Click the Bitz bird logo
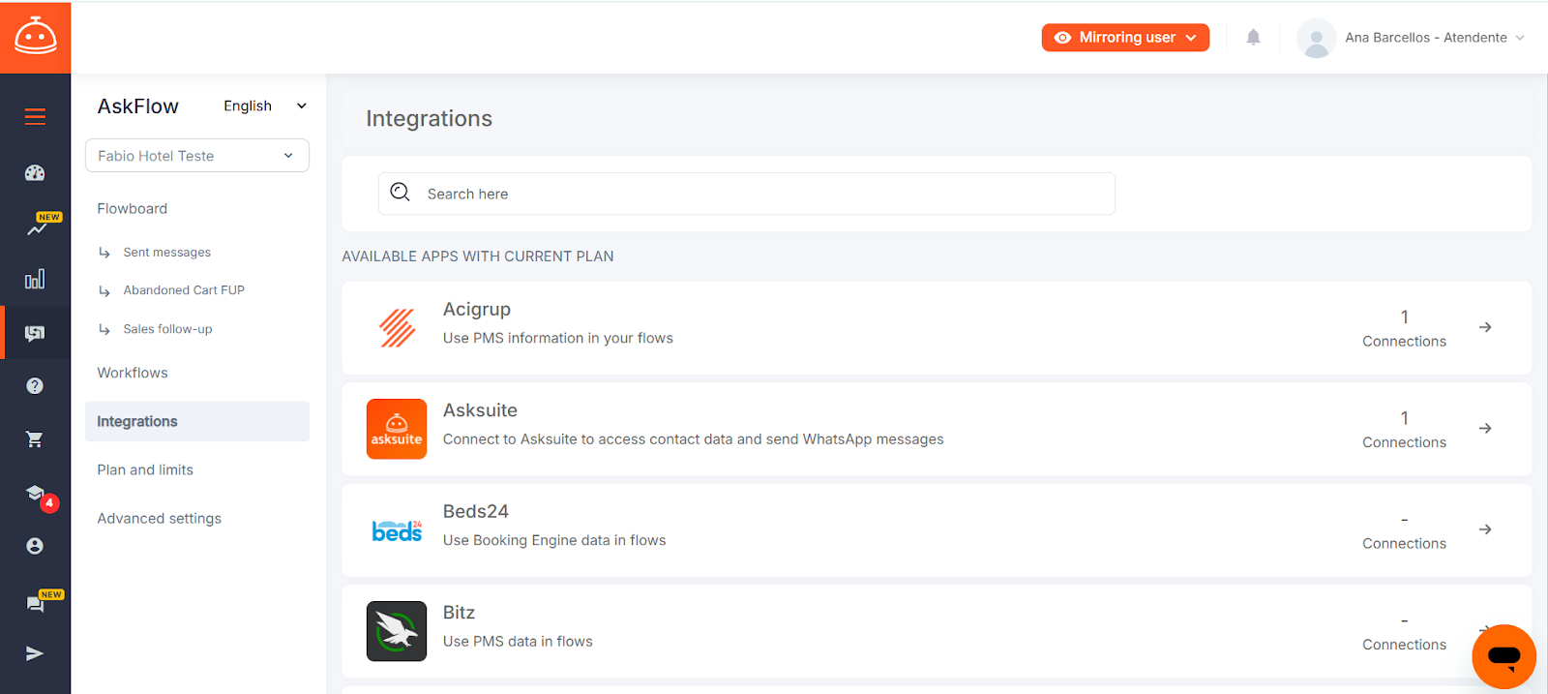This screenshot has width=1548, height=694. tap(397, 631)
